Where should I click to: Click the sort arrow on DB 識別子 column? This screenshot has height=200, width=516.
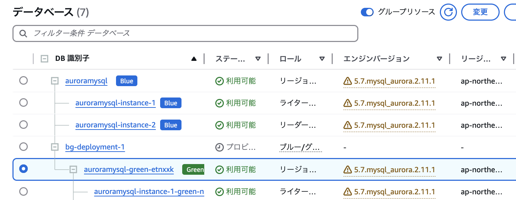point(194,59)
